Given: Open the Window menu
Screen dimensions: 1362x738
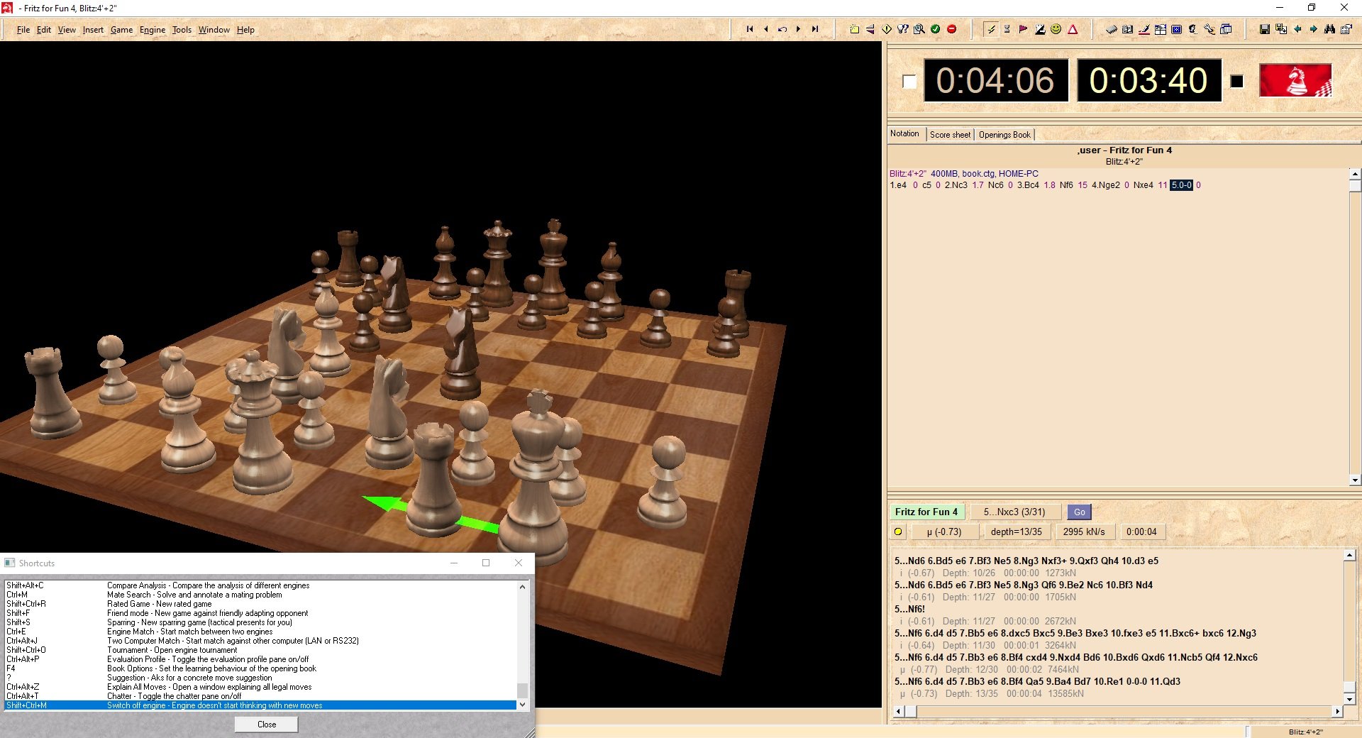Looking at the screenshot, I should tap(214, 30).
